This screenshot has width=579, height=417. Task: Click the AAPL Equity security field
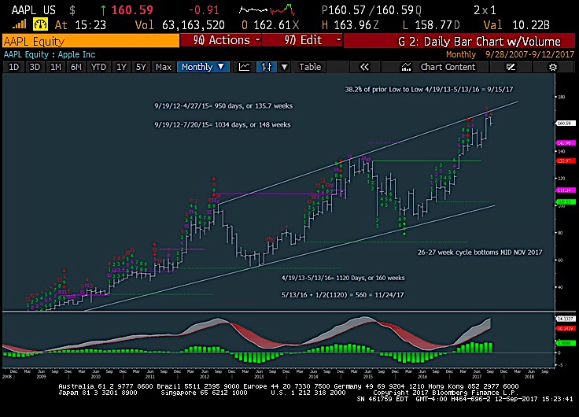90,41
